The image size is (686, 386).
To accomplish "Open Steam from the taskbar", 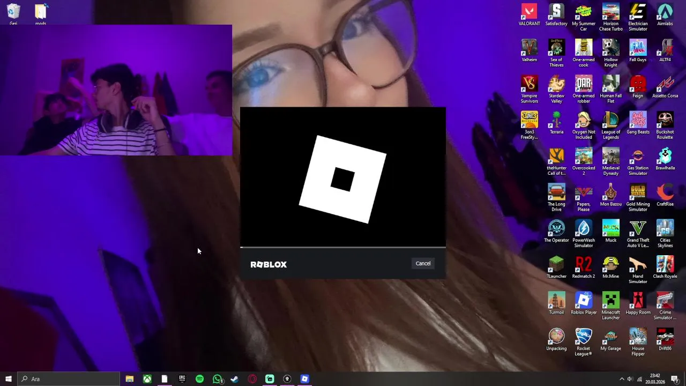I will pyautogui.click(x=234, y=379).
